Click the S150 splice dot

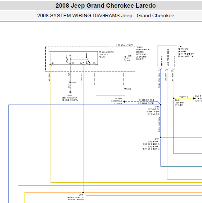click(x=161, y=105)
